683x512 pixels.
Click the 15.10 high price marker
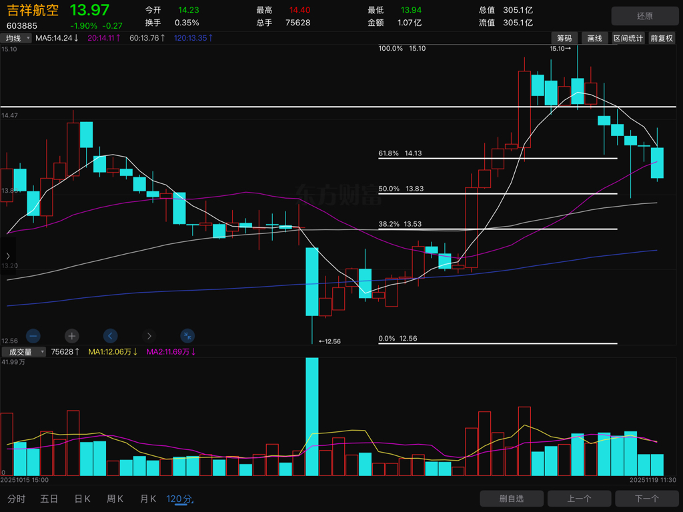(x=560, y=49)
